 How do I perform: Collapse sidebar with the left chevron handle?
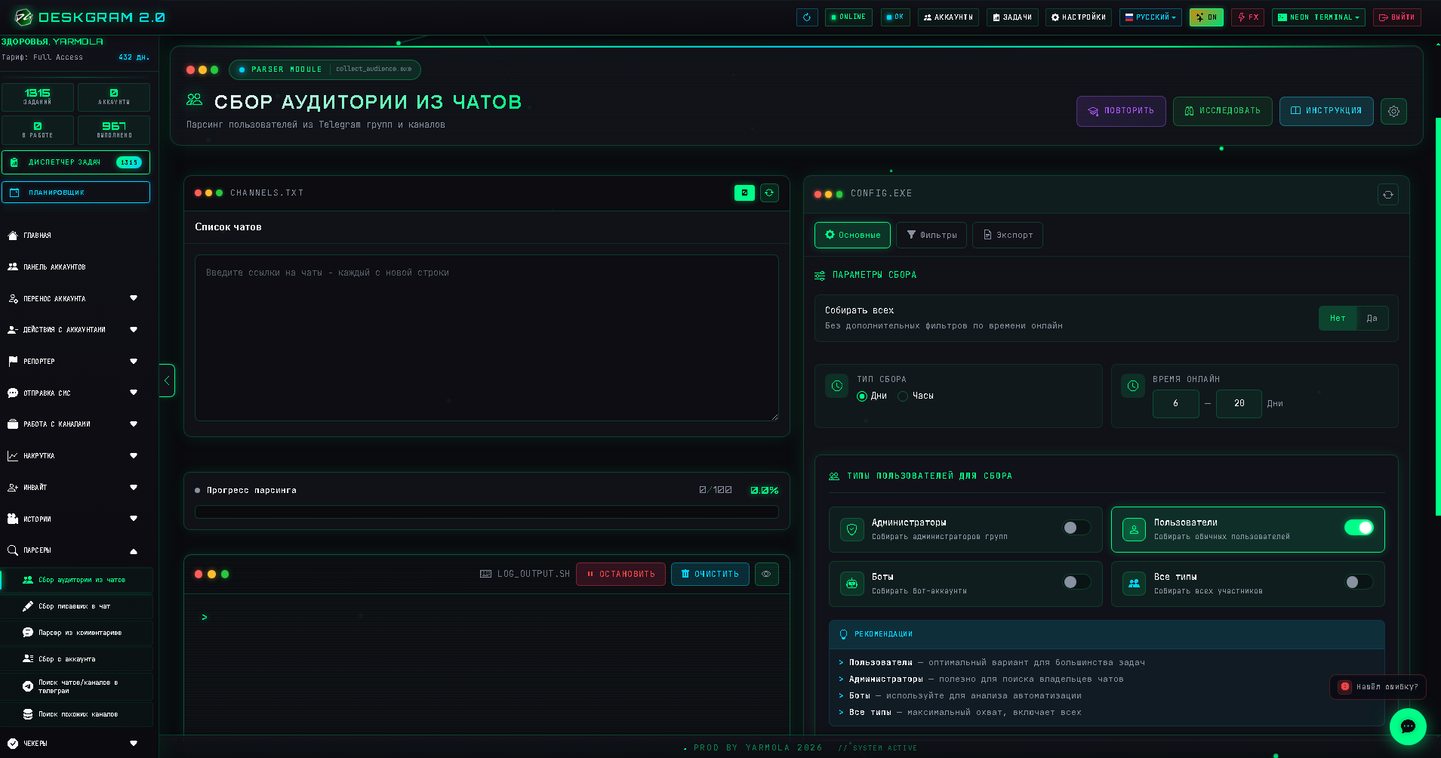pyautogui.click(x=167, y=381)
